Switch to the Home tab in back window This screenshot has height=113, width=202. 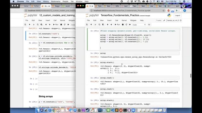tap(25, 6)
